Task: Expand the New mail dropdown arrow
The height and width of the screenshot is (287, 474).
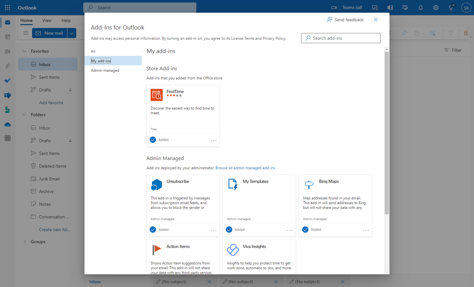Action: (x=72, y=33)
